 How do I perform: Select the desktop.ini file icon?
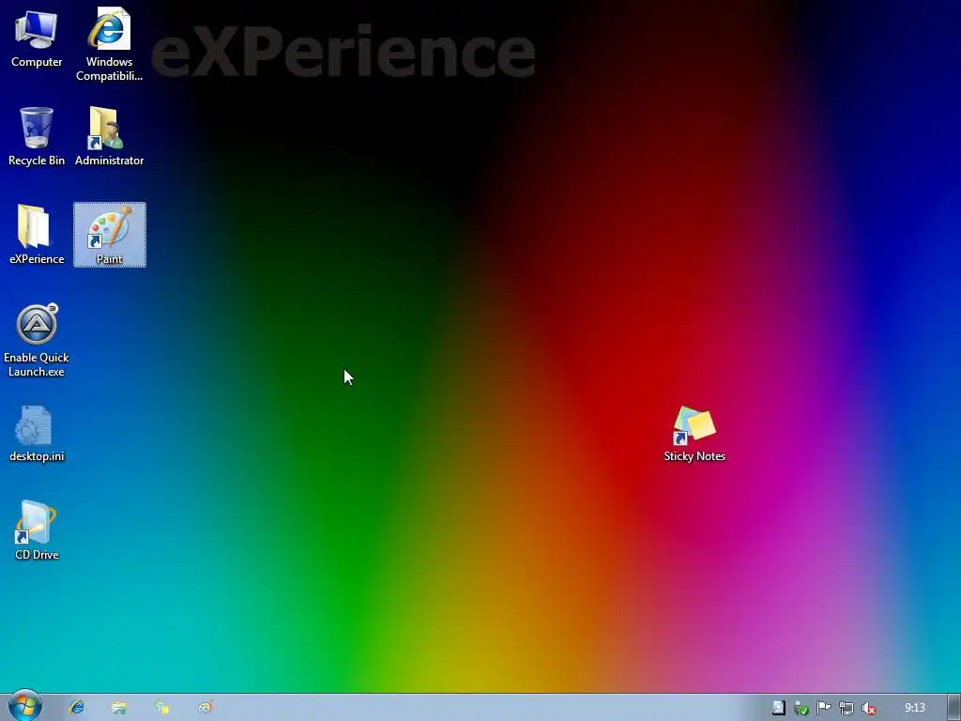37,434
